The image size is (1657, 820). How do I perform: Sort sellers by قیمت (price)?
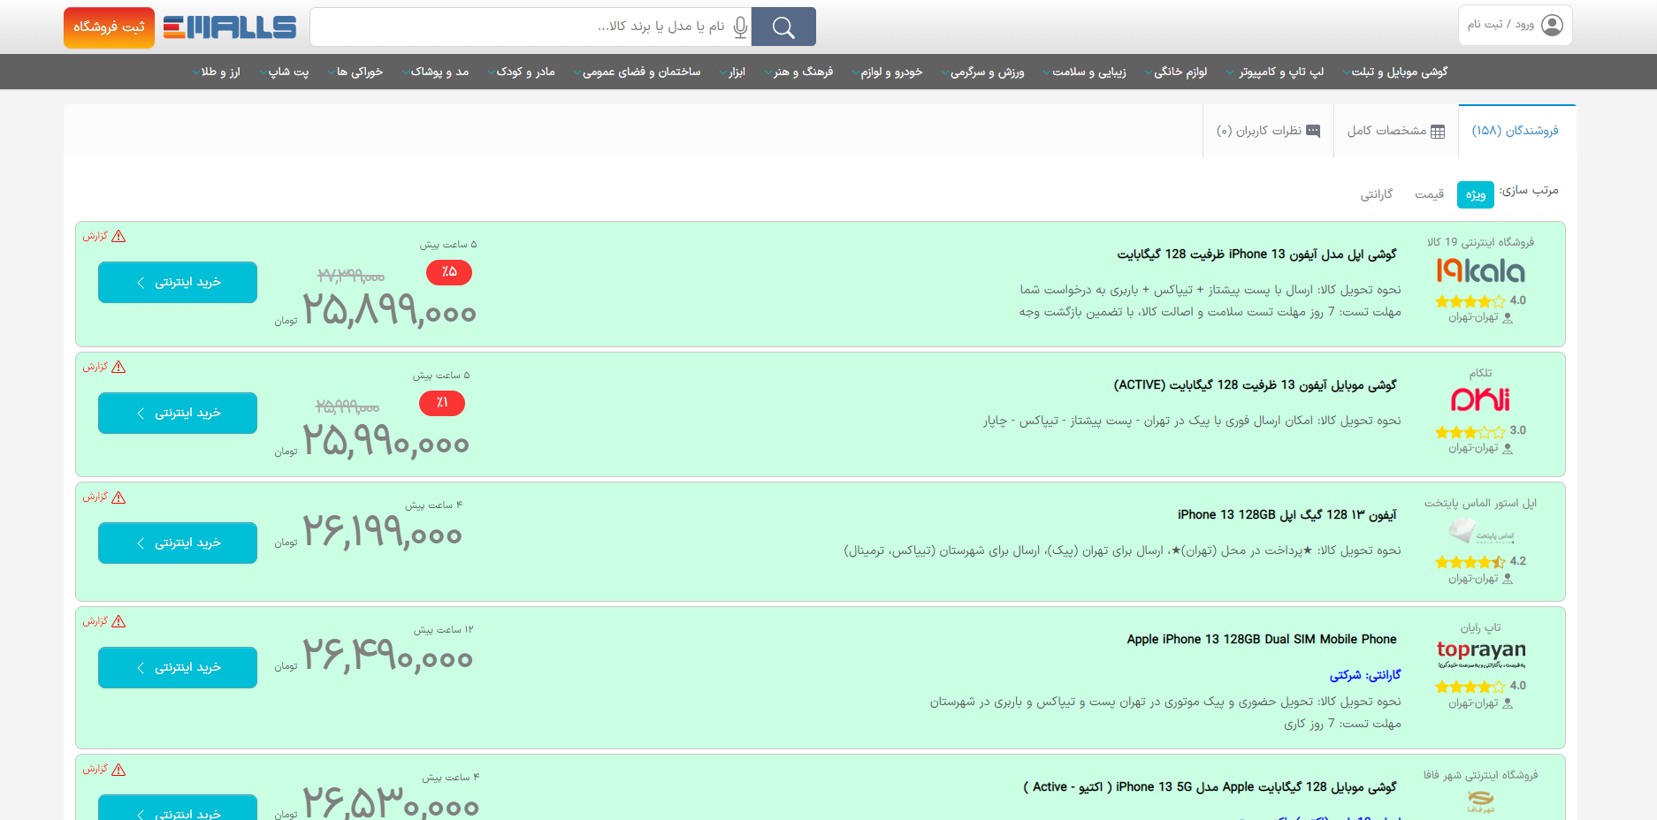point(1429,194)
